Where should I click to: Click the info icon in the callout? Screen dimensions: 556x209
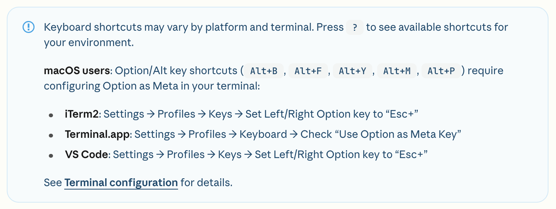click(x=29, y=27)
